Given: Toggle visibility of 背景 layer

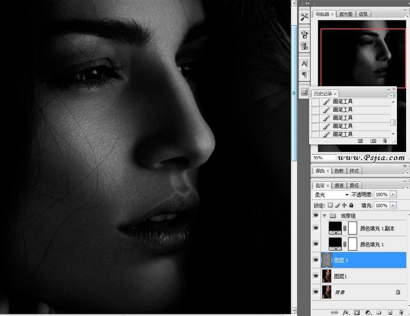Looking at the screenshot, I should click(x=316, y=292).
